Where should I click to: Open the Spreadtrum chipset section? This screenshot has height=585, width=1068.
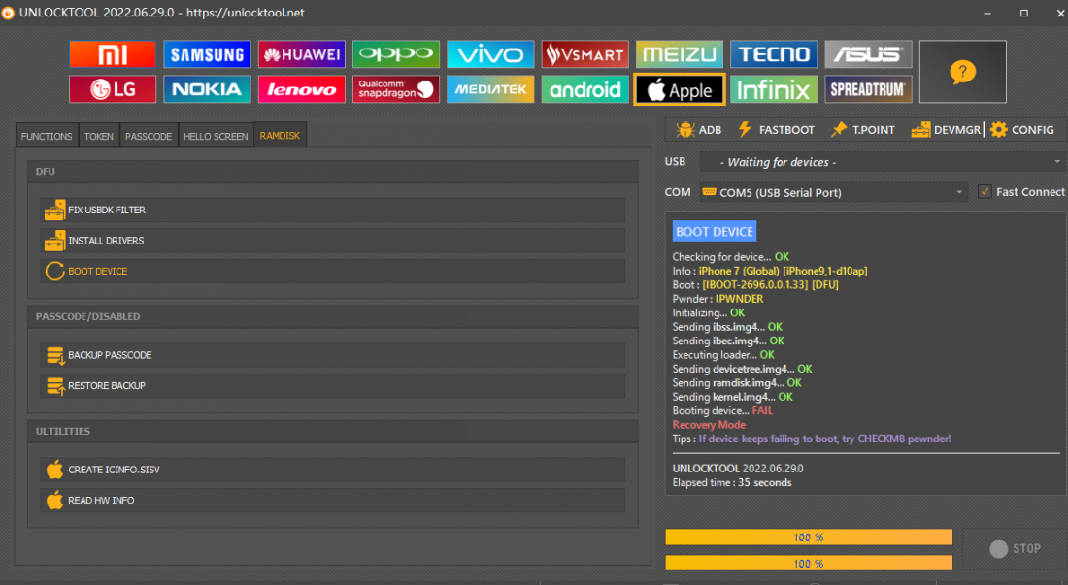tap(868, 89)
